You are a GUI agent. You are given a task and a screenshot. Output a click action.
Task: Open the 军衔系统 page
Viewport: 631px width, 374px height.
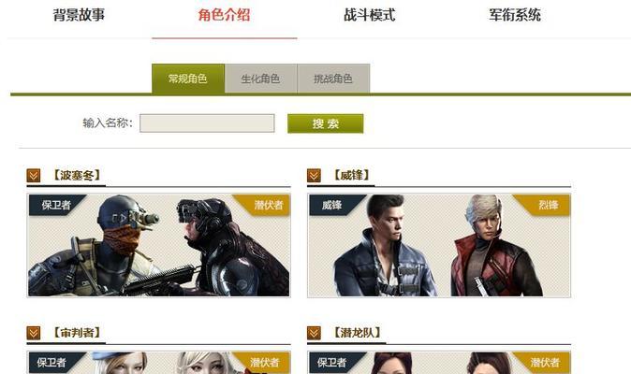[x=515, y=15]
